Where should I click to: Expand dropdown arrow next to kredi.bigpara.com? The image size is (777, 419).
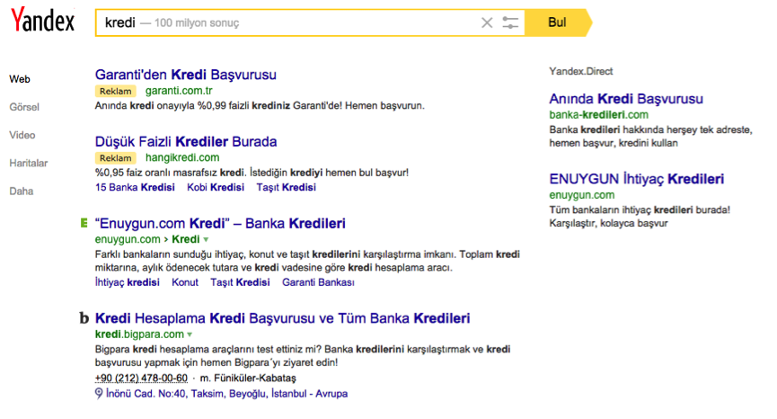click(x=190, y=334)
